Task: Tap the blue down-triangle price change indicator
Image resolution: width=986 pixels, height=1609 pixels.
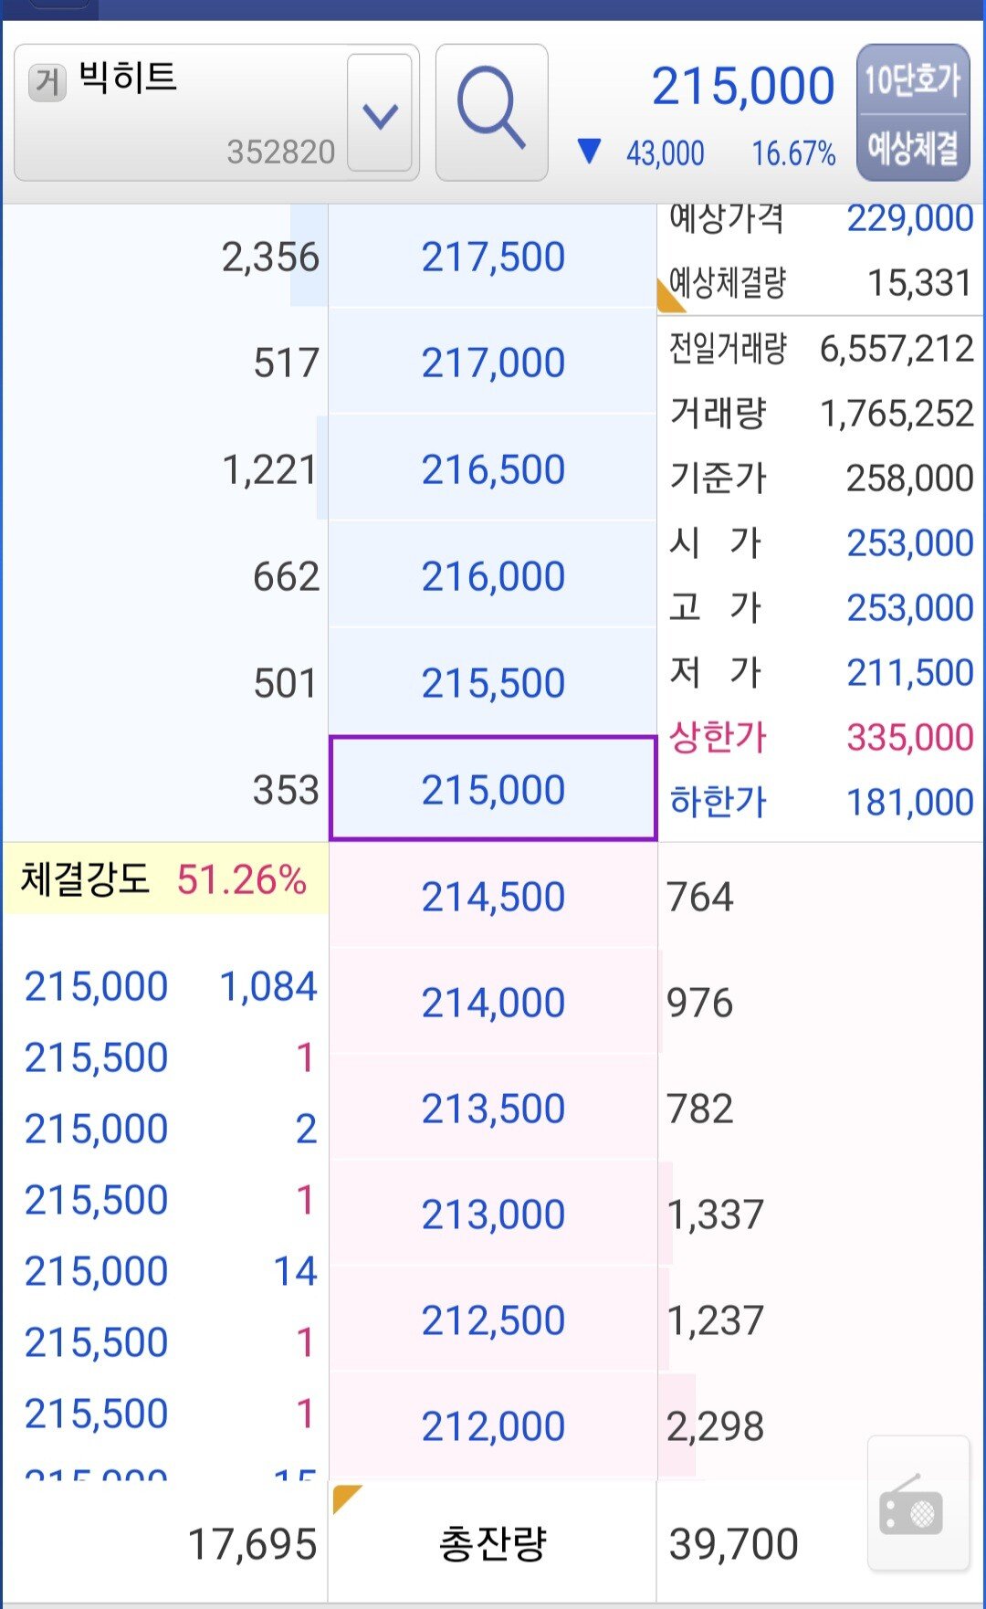Action: coord(590,151)
